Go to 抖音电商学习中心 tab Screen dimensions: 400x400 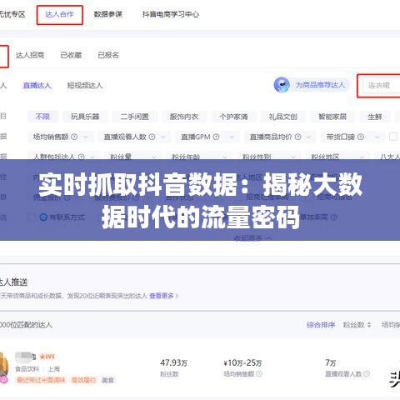point(171,14)
